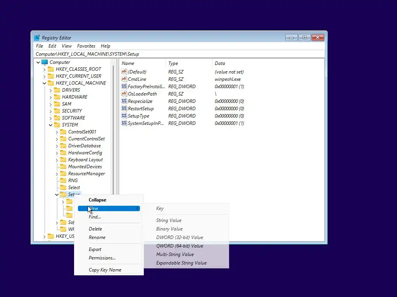Expand the DRIVERS key chevron
Viewport: 397px width, 297px height.
click(x=51, y=90)
